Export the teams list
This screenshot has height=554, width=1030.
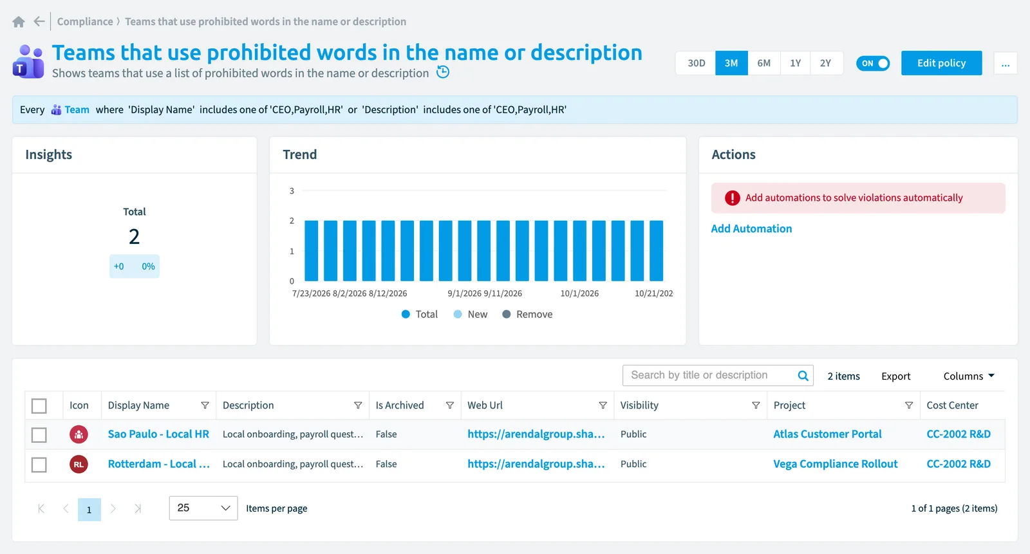click(x=896, y=376)
